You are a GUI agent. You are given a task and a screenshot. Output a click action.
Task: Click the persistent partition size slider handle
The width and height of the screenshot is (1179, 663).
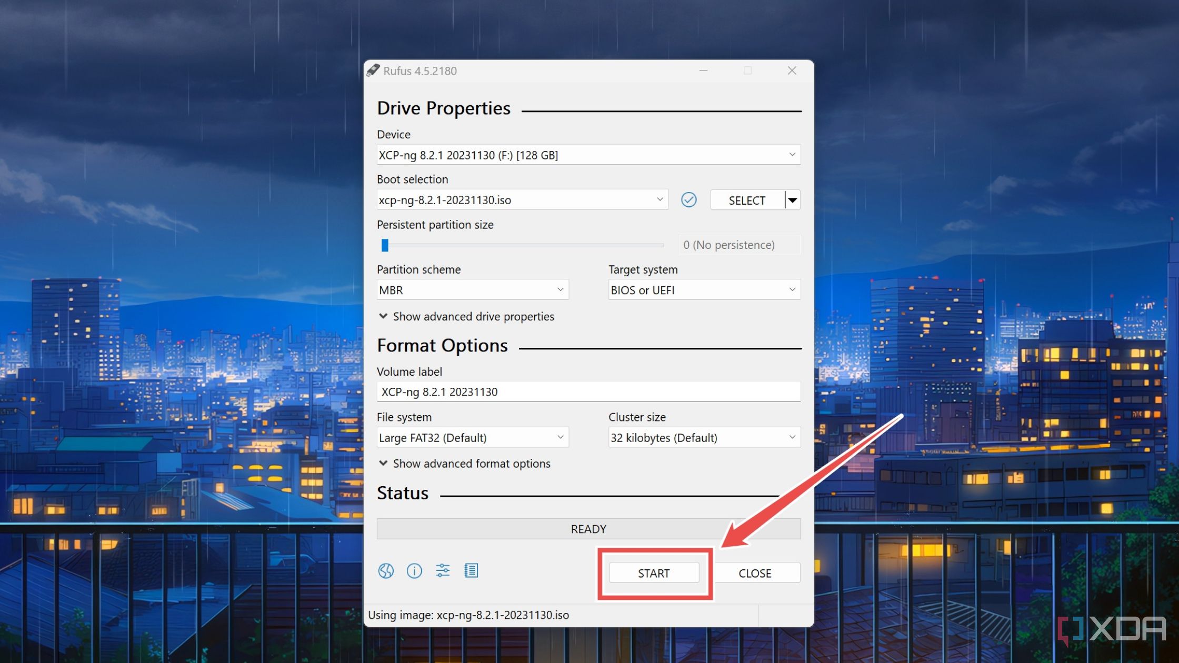pos(385,245)
